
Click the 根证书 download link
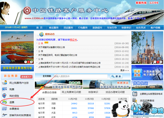point(73,40)
